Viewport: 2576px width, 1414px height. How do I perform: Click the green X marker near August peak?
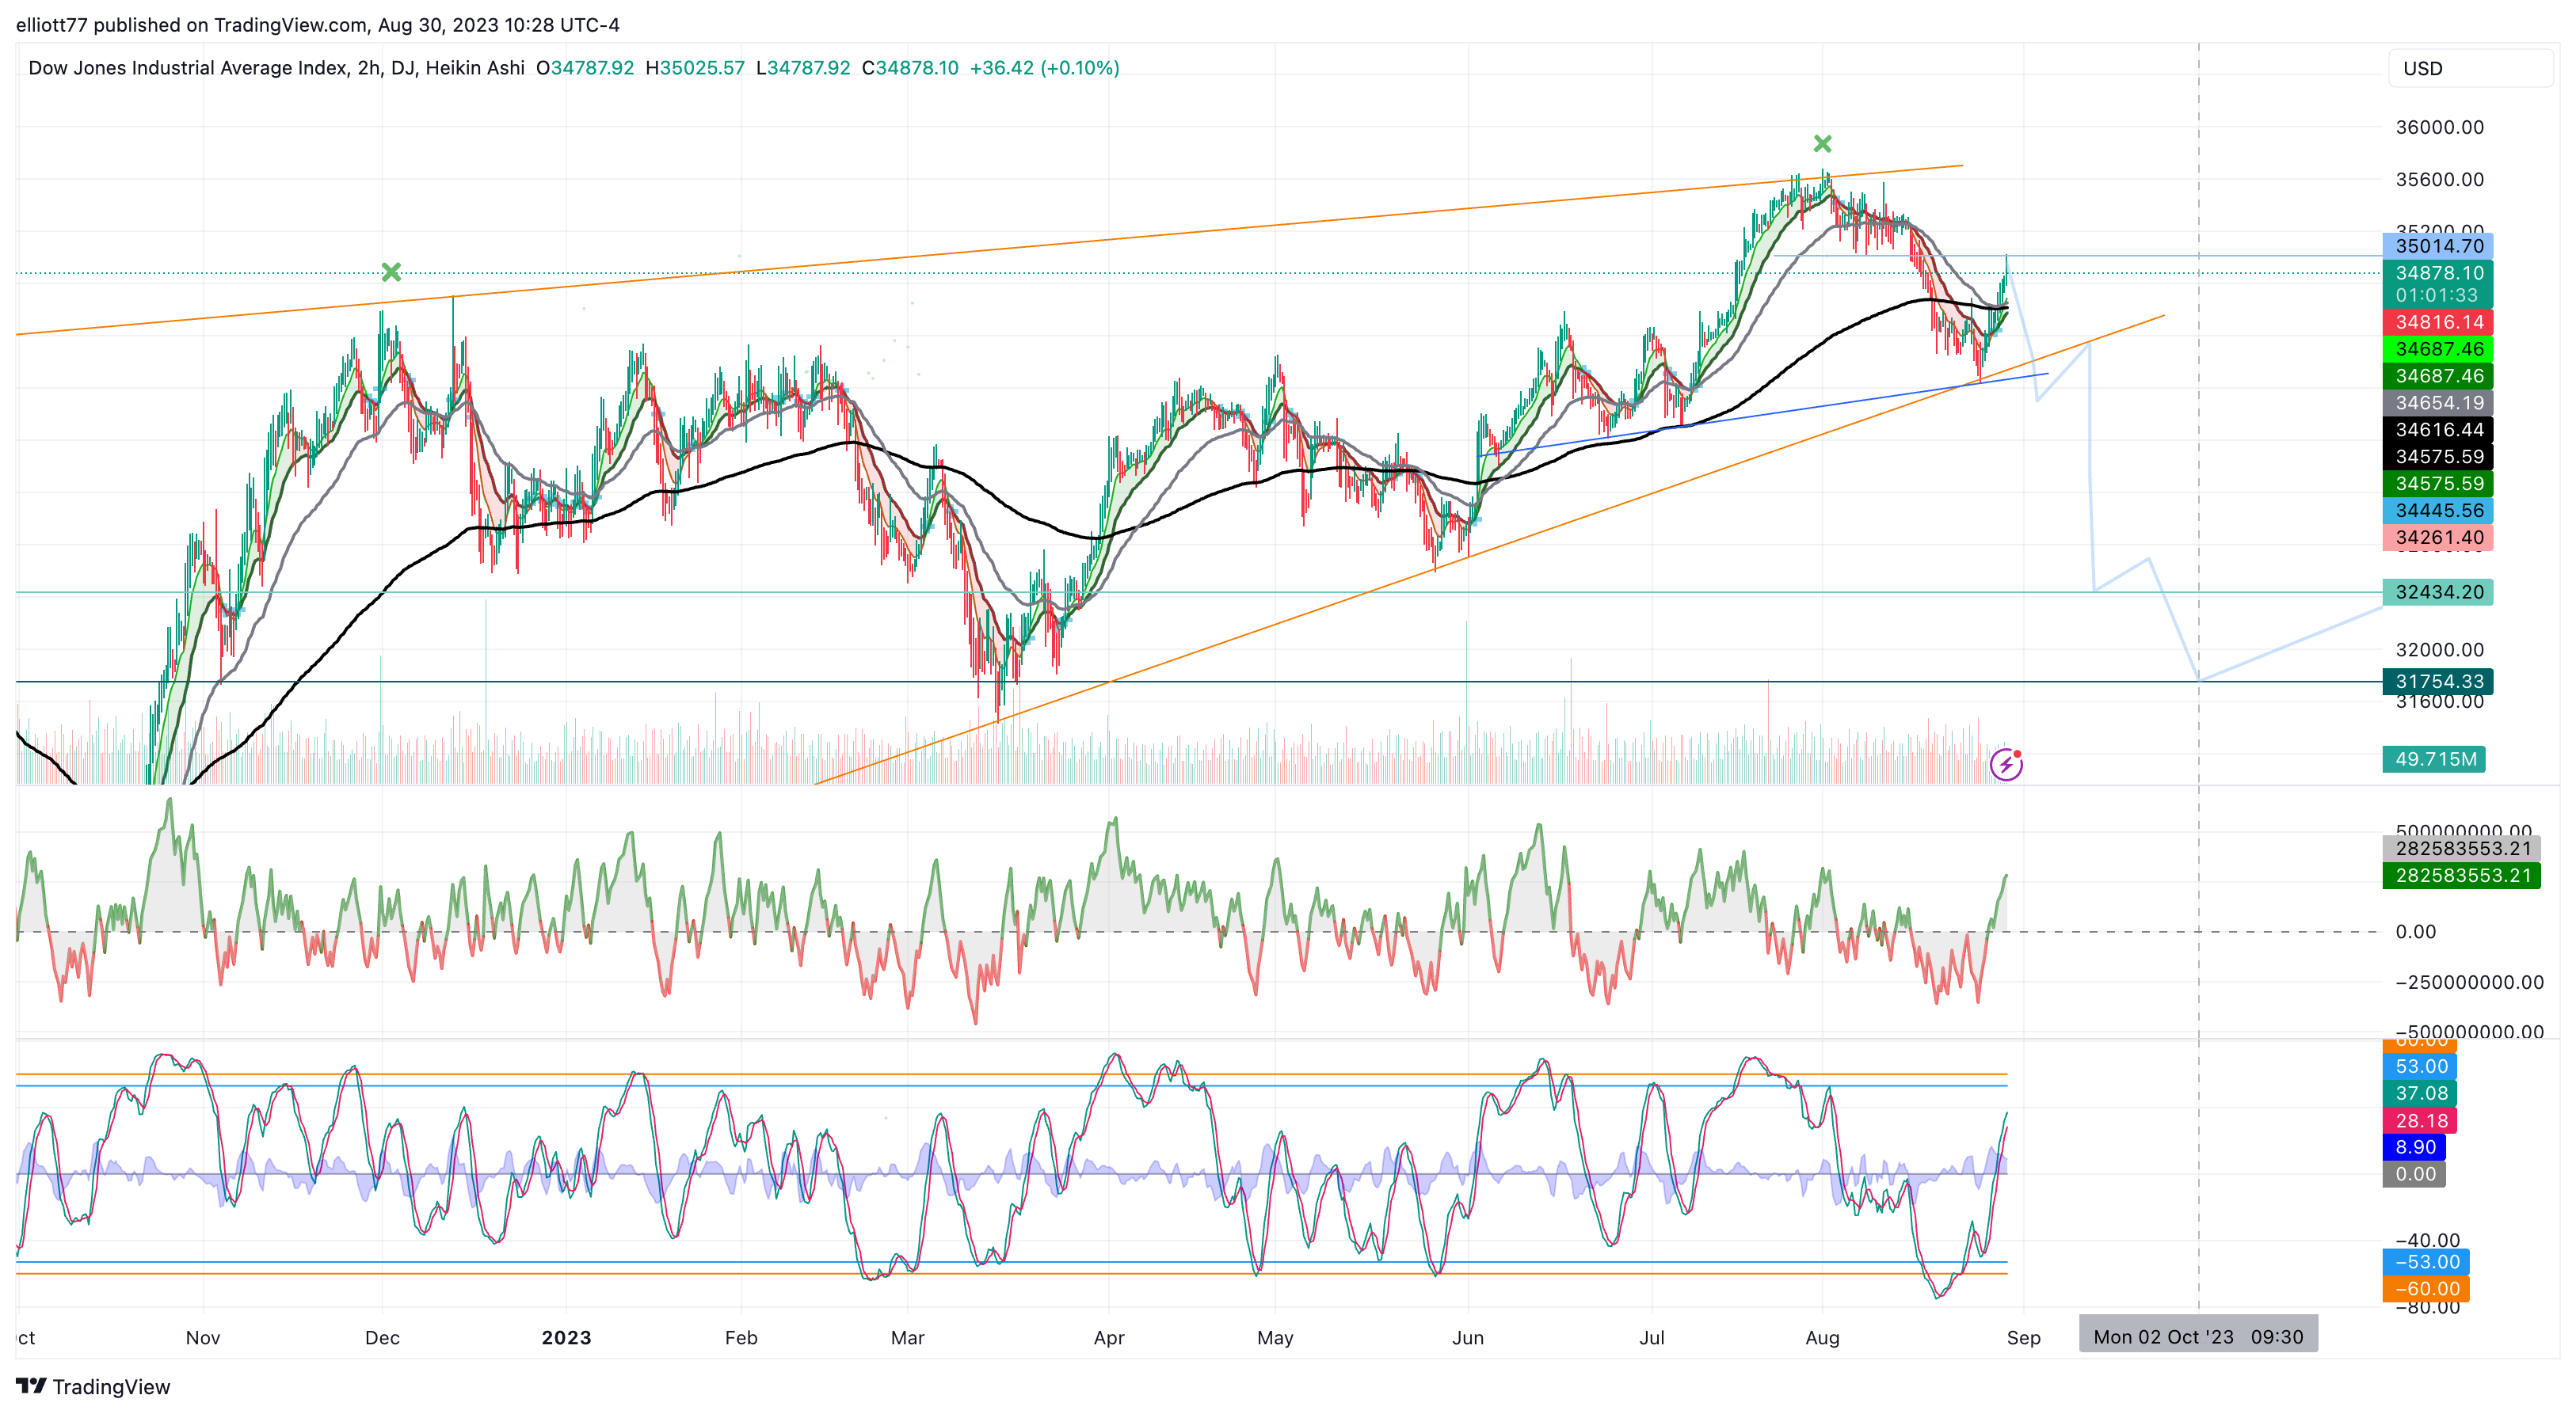click(x=1822, y=144)
